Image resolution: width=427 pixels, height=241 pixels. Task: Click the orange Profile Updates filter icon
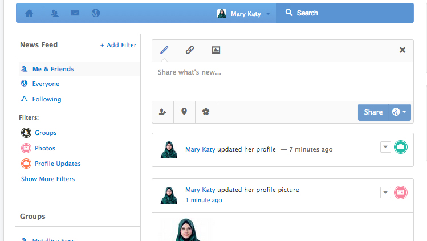tap(26, 164)
